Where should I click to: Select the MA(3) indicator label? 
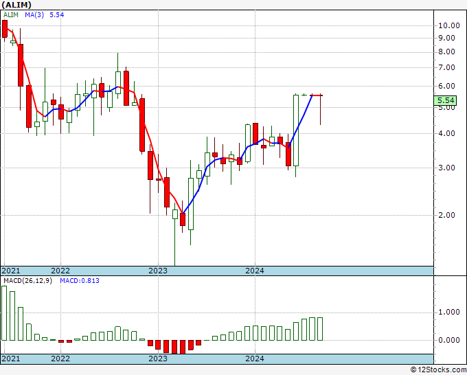pyautogui.click(x=34, y=14)
